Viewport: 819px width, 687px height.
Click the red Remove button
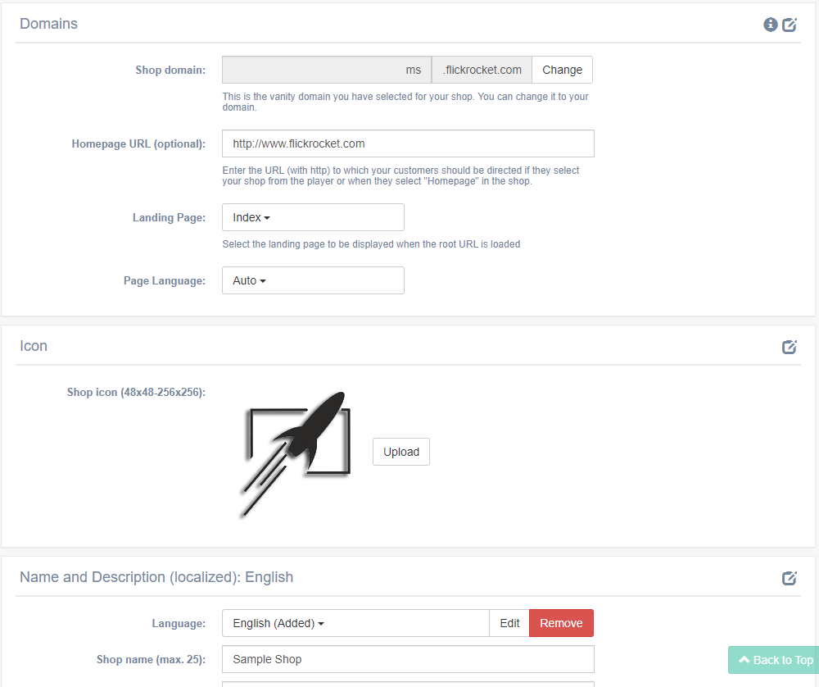[x=561, y=623]
